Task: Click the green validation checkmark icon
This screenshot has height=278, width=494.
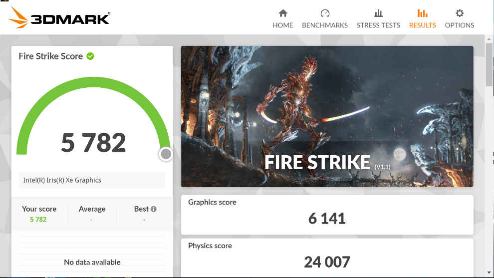Action: [x=90, y=56]
